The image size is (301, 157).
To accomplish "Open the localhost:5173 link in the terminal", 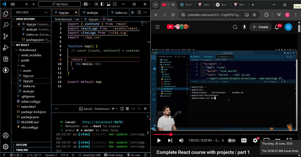I will point(103,122).
